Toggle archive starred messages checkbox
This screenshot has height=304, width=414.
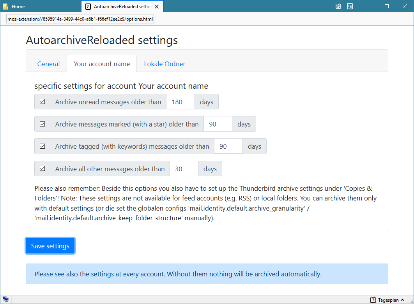click(x=42, y=124)
